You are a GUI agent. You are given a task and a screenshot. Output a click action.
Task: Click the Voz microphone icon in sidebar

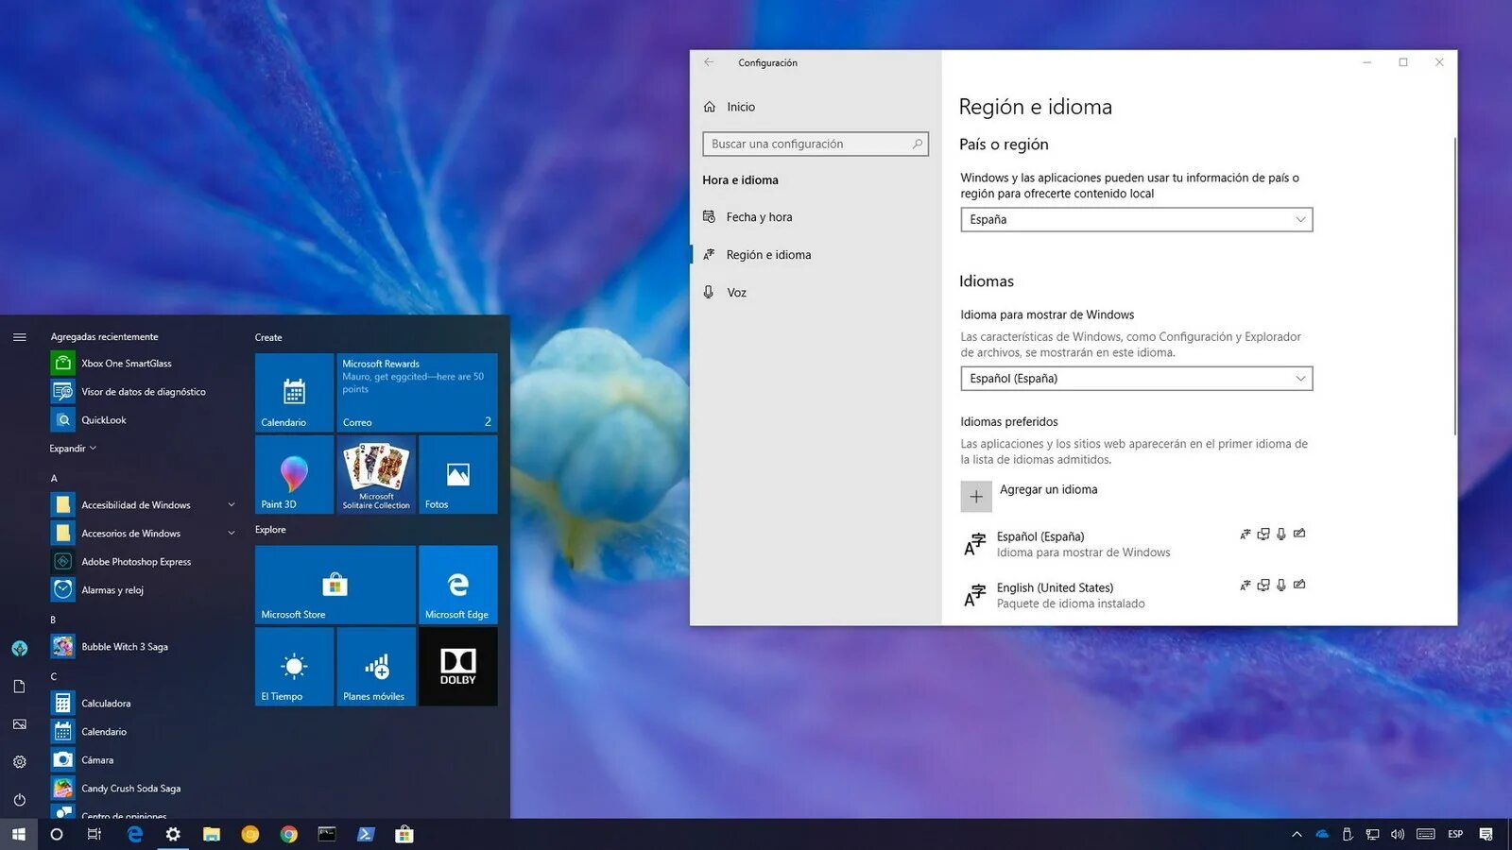[710, 292]
